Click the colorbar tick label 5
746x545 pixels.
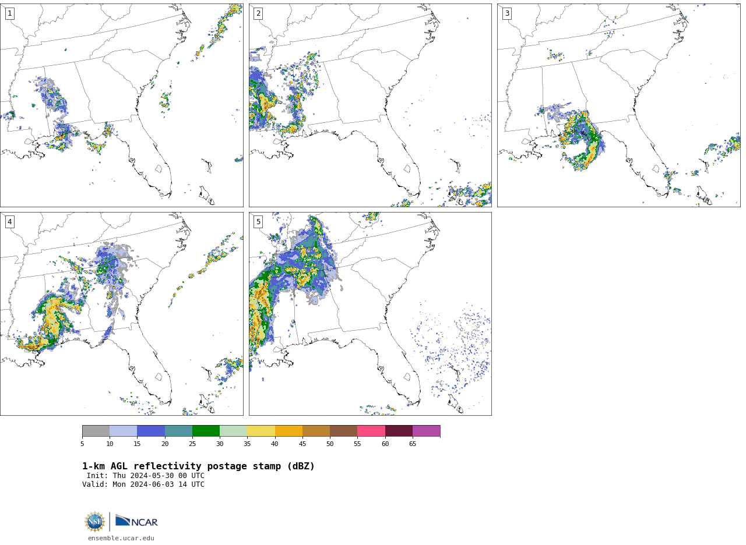point(82,444)
